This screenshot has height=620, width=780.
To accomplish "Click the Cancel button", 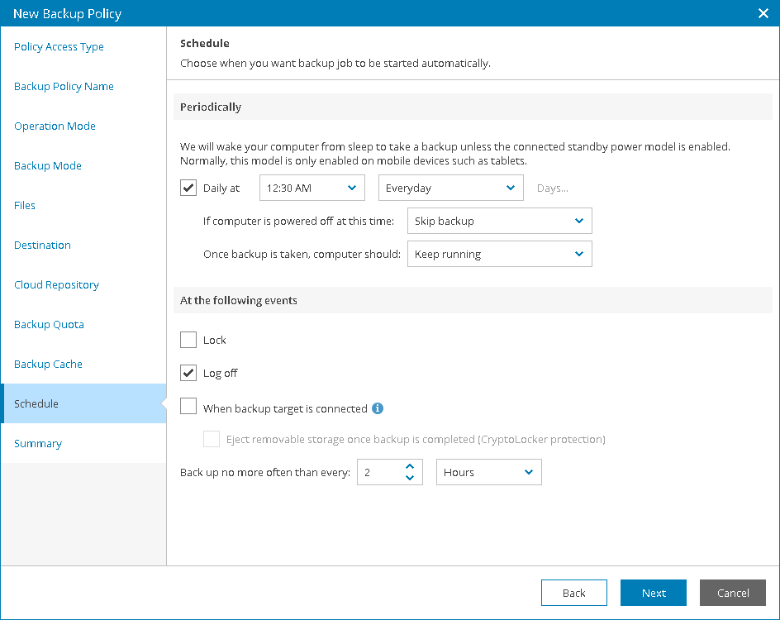I will (733, 593).
